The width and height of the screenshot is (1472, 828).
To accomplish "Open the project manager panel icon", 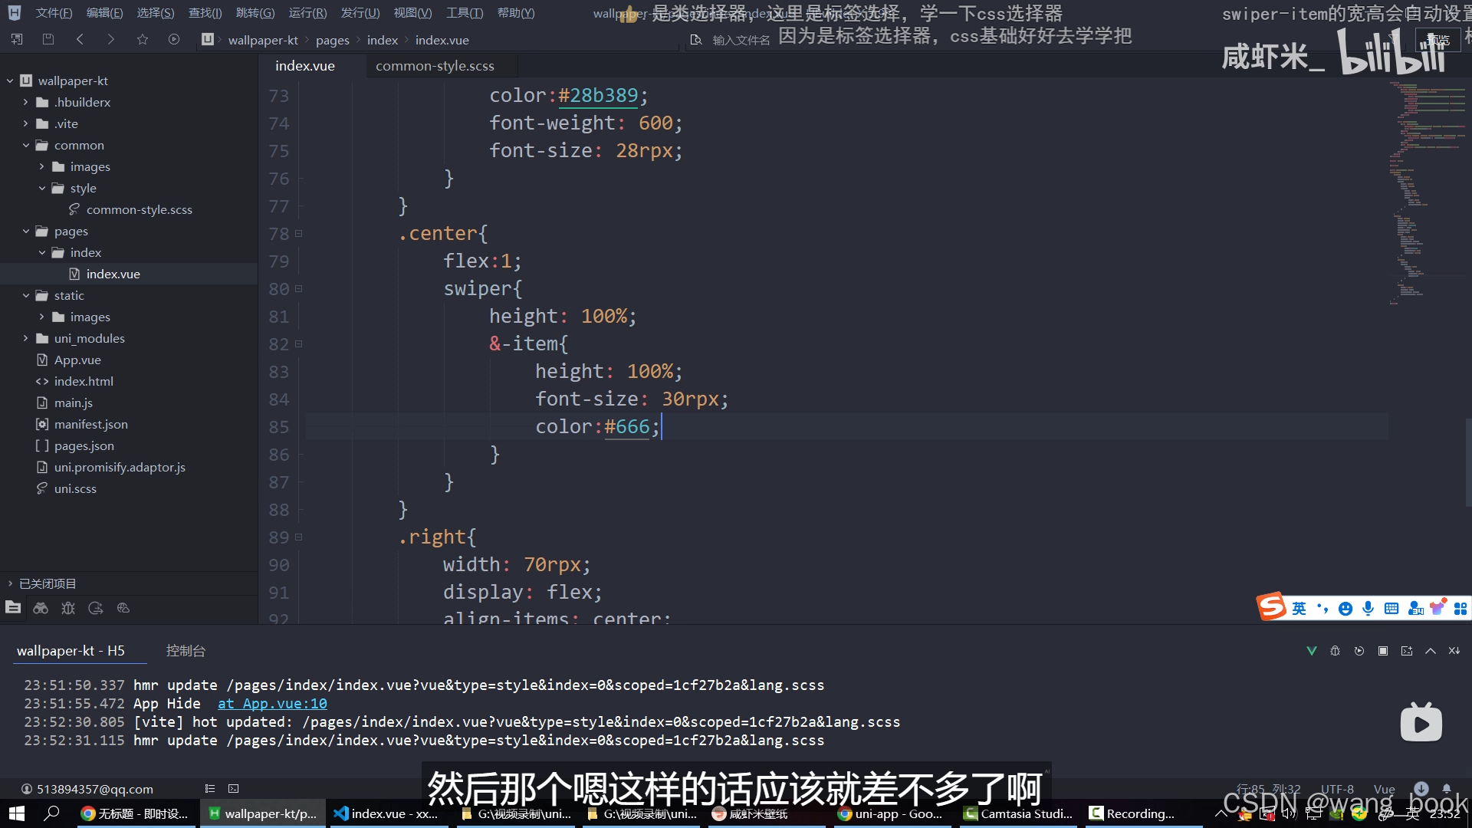I will point(13,608).
